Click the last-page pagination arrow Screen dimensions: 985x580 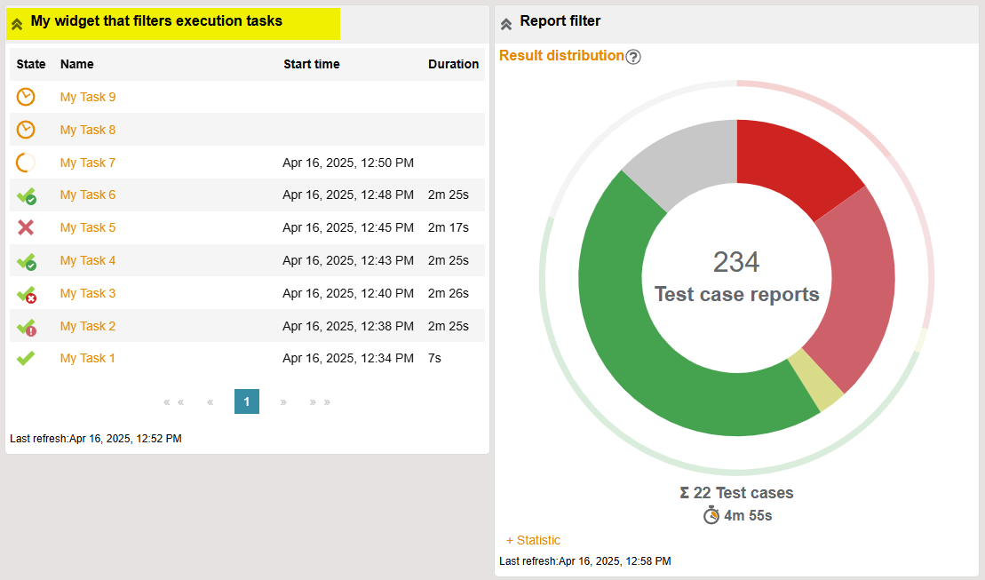point(326,401)
